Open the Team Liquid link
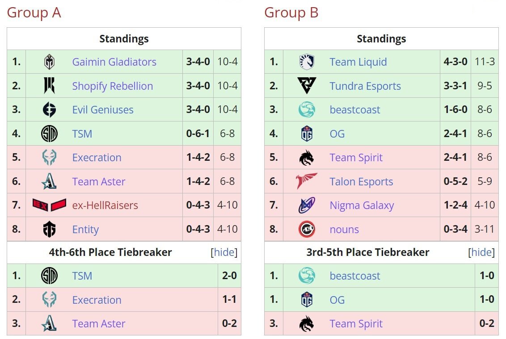 click(x=358, y=62)
